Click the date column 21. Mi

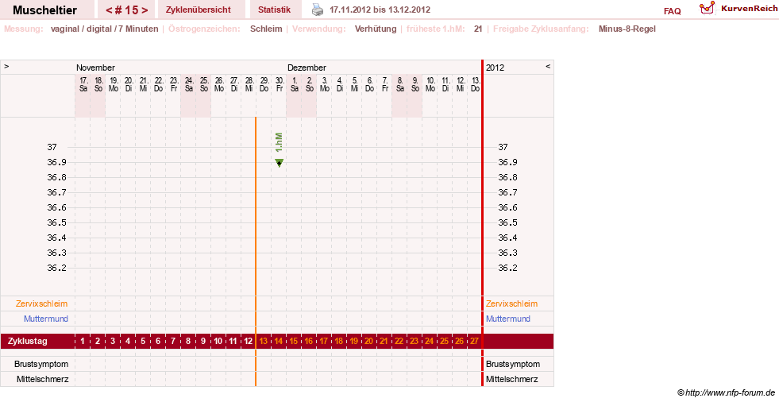click(x=143, y=84)
